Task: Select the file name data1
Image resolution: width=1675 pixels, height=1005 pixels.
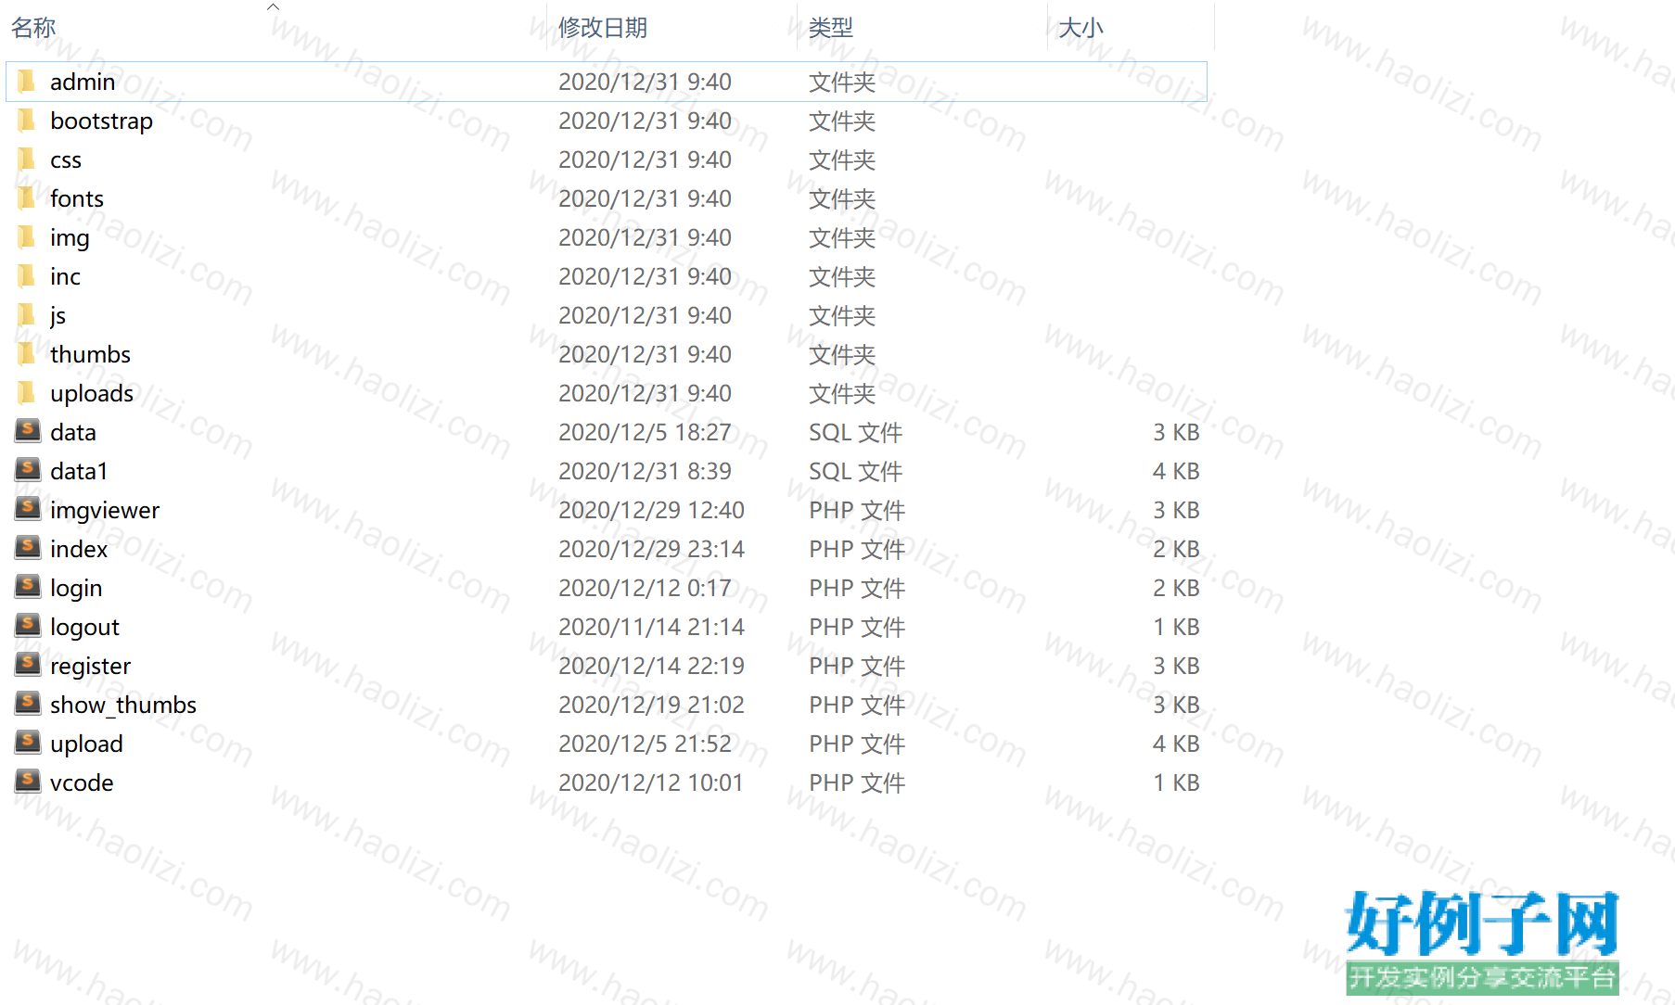Action: coord(79,471)
